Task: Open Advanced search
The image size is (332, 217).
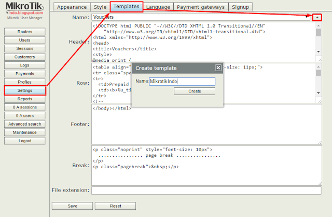Action: pos(25,124)
